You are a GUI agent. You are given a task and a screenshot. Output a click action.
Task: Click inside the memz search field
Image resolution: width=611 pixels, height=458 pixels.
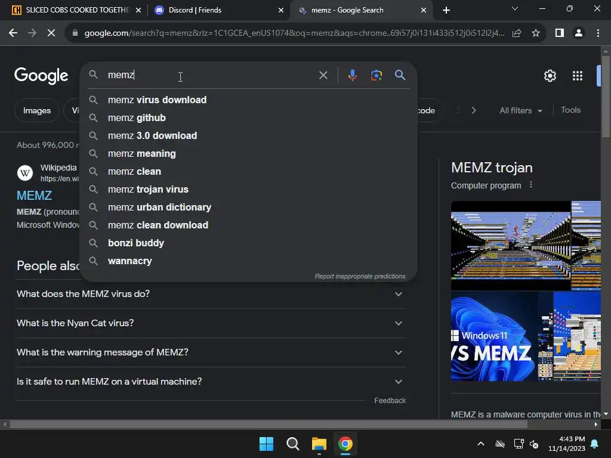click(211, 75)
